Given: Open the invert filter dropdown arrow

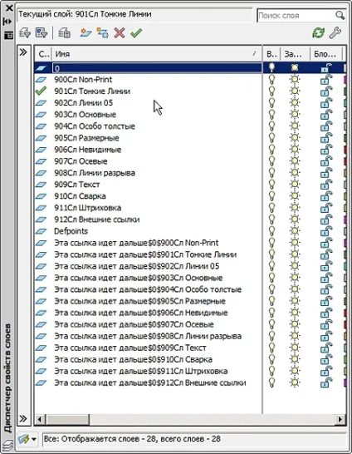Looking at the screenshot, I should click(34, 439).
